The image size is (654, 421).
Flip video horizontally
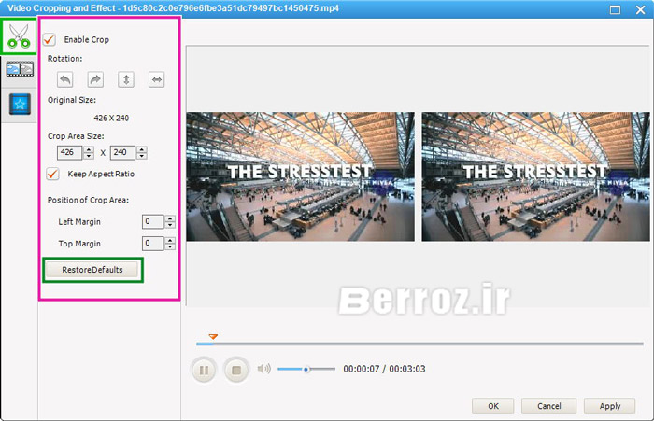tap(157, 80)
